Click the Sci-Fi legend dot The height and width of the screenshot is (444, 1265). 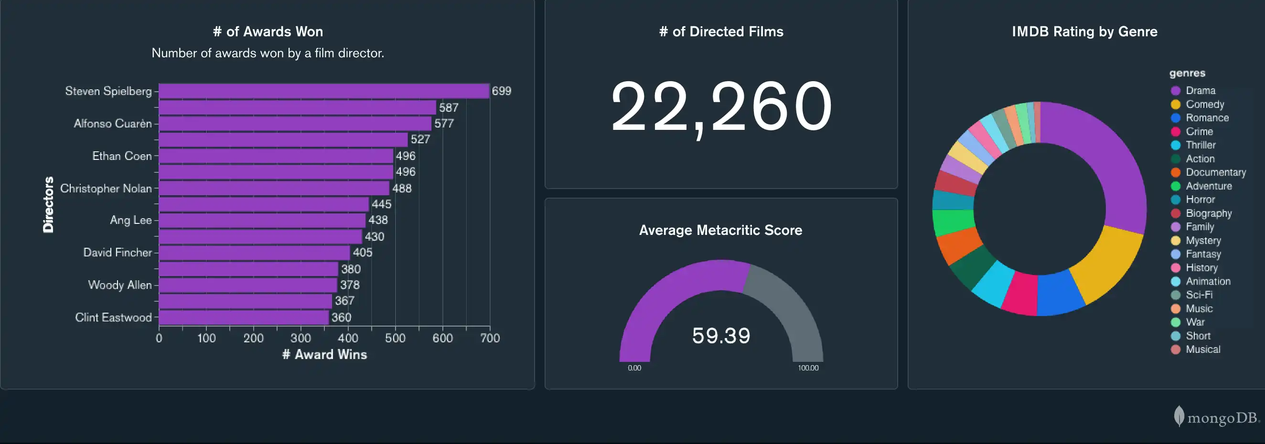pos(1176,295)
